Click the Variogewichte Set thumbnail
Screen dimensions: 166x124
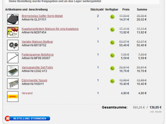[x=13, y=71]
